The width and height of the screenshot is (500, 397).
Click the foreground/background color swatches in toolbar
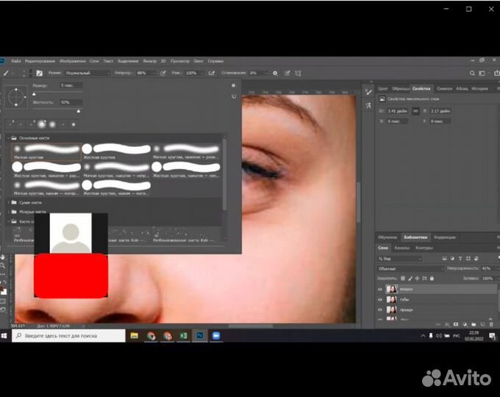coord(3,290)
